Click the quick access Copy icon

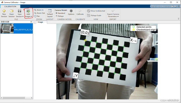pyautogui.click(x=159, y=6)
